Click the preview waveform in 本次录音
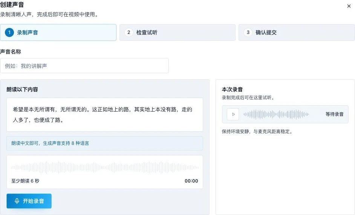 tap(276, 114)
